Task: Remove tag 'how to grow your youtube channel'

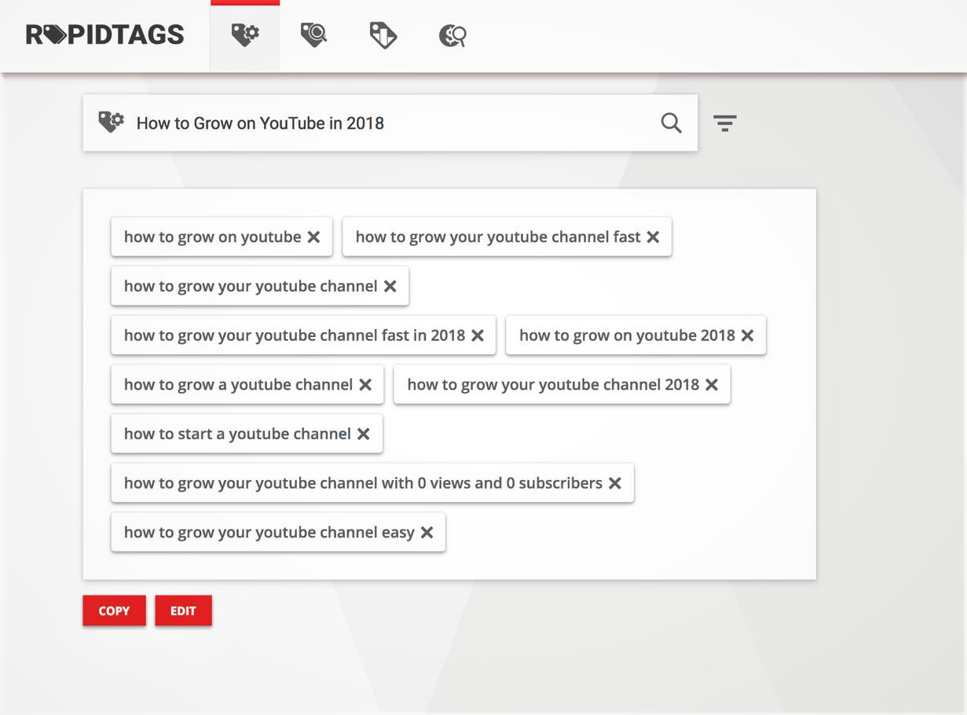Action: (x=390, y=287)
